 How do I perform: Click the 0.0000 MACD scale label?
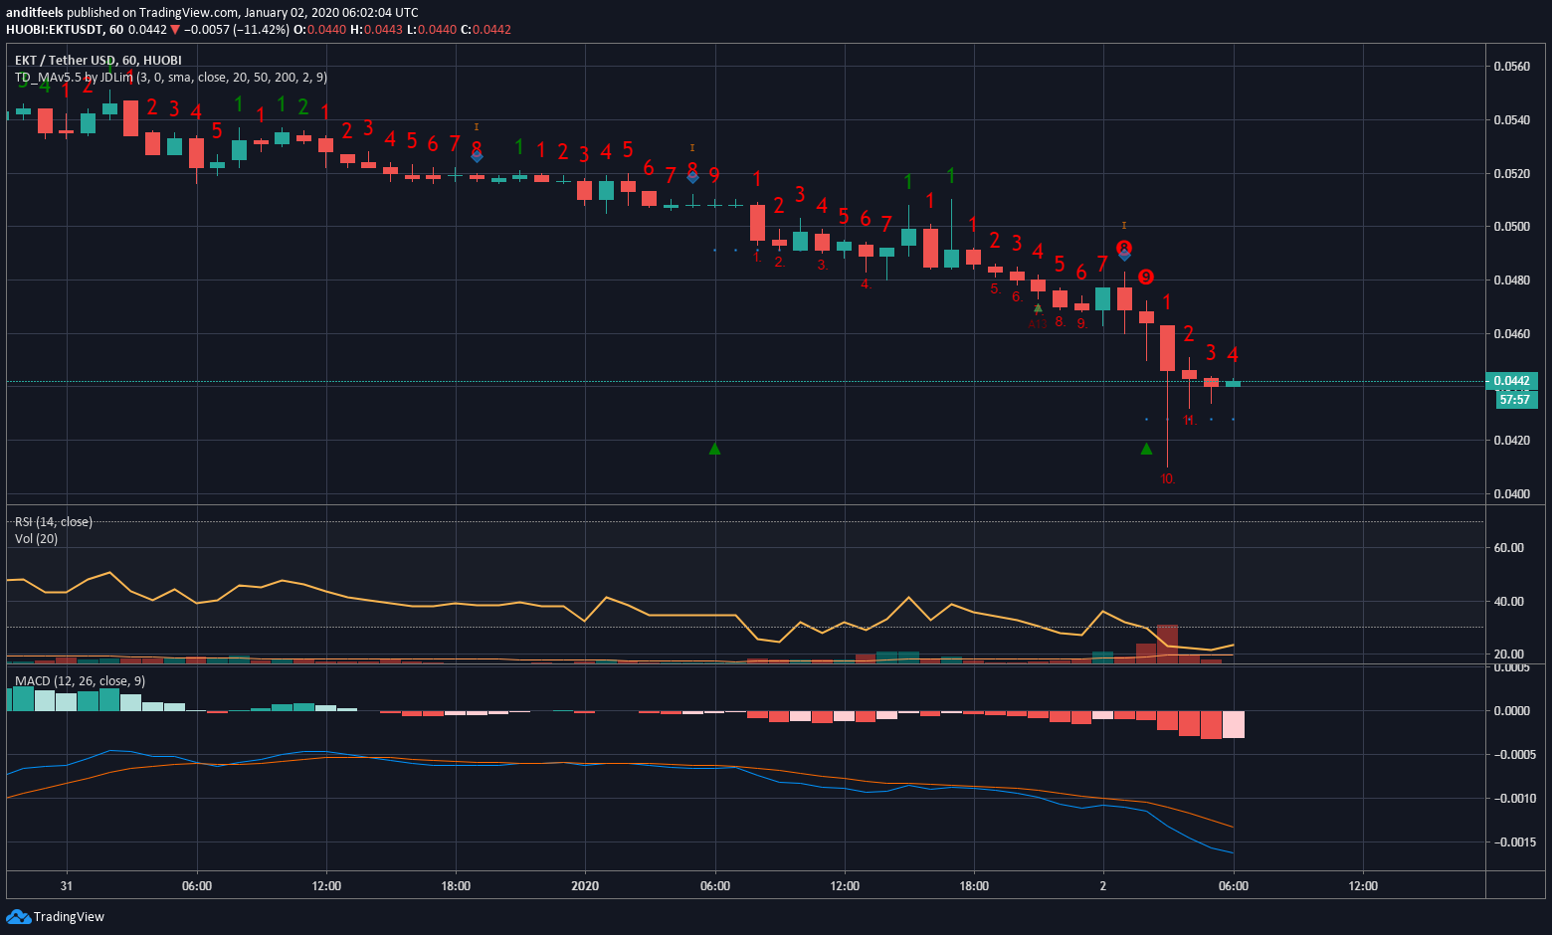[1511, 711]
